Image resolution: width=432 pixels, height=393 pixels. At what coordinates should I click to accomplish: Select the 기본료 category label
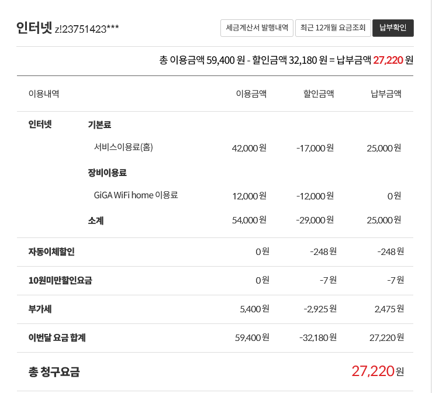tap(99, 125)
